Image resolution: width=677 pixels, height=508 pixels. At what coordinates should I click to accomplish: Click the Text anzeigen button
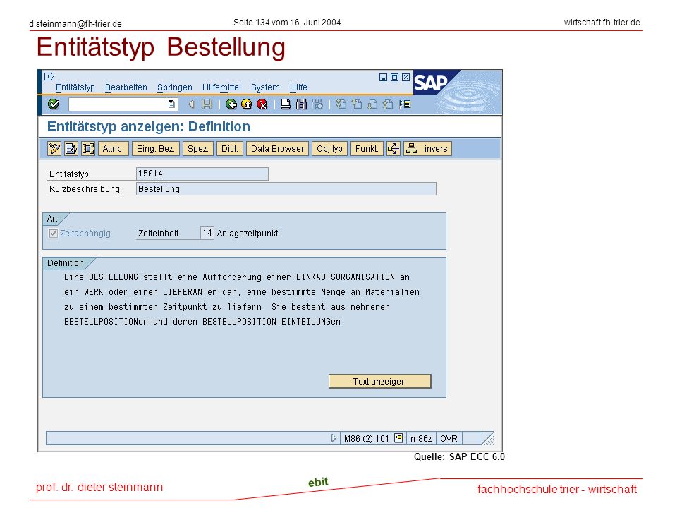pyautogui.click(x=379, y=382)
